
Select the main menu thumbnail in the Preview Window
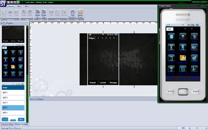13,63
